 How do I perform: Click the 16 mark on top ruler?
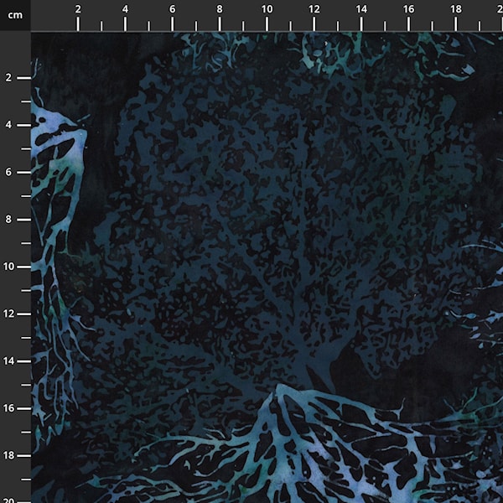tap(408, 8)
